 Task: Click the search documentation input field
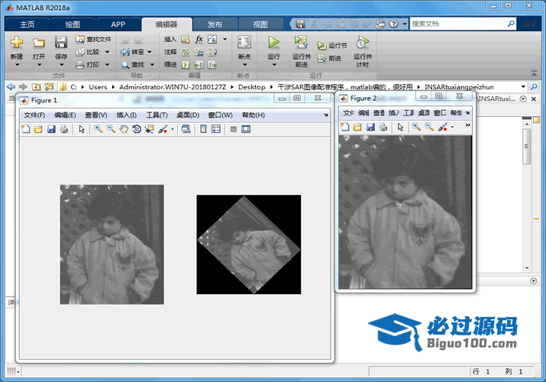pos(458,24)
